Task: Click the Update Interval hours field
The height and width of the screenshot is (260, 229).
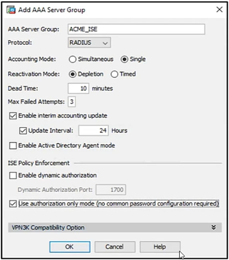Action: point(94,131)
